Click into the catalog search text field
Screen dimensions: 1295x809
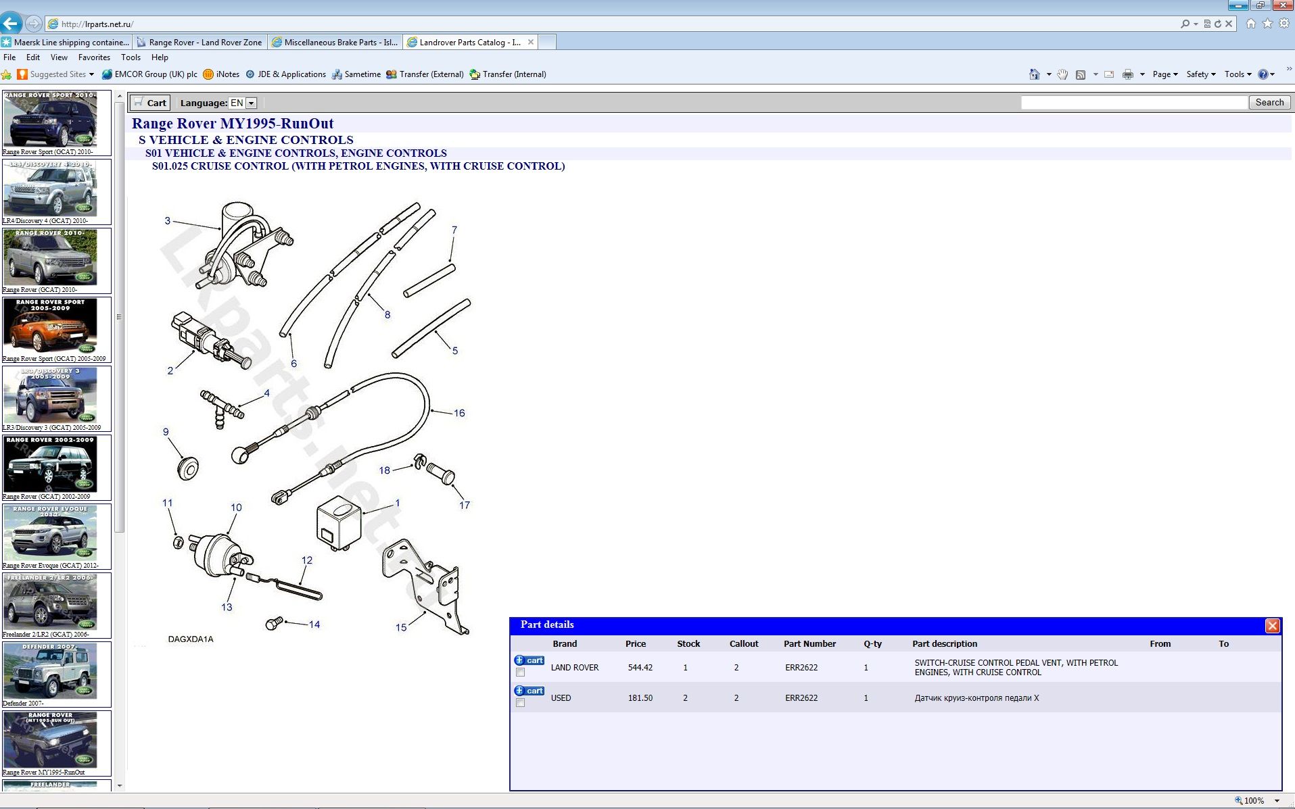point(1134,102)
